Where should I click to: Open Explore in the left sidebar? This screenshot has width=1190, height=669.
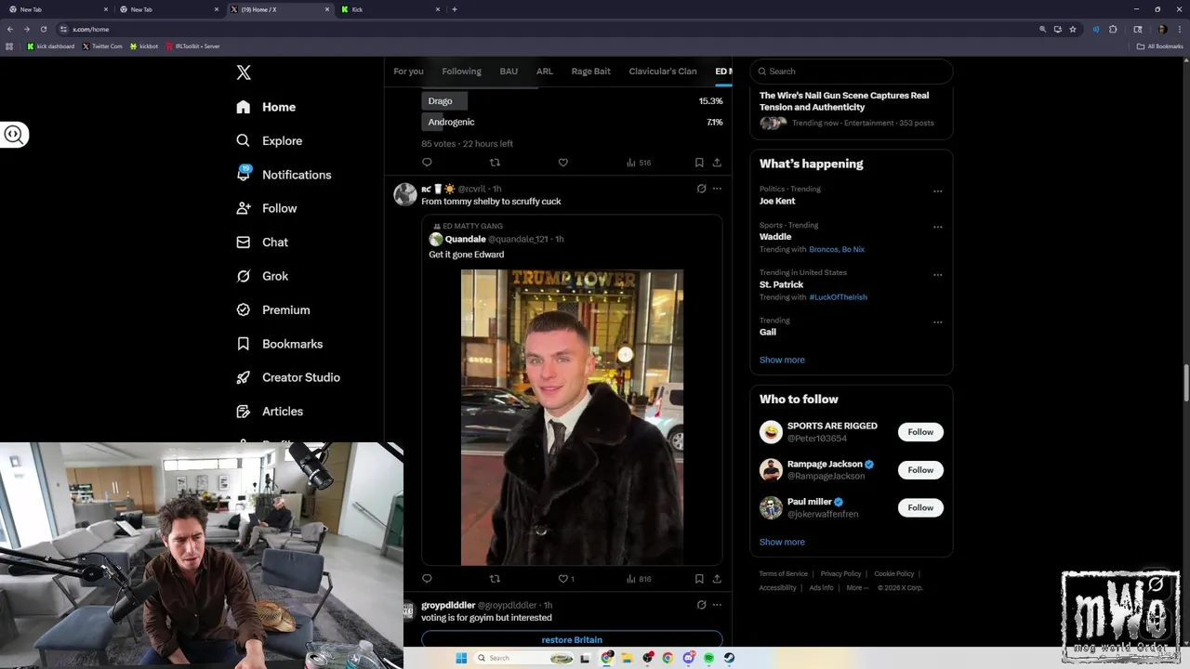(x=269, y=140)
